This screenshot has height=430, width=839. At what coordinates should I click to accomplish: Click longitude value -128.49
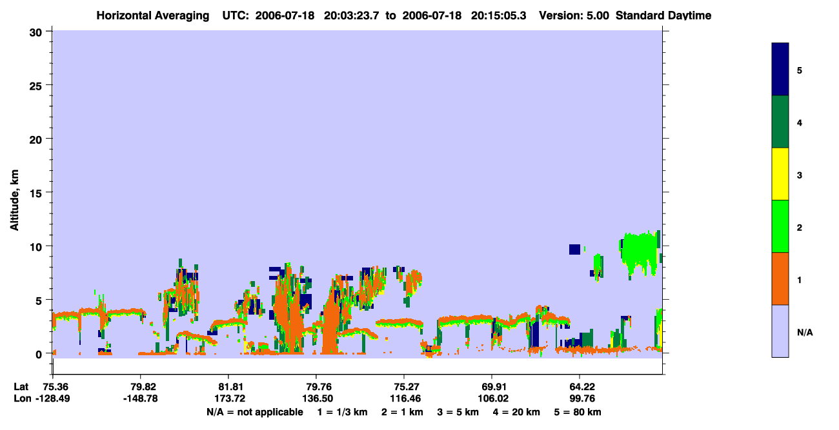[53, 399]
